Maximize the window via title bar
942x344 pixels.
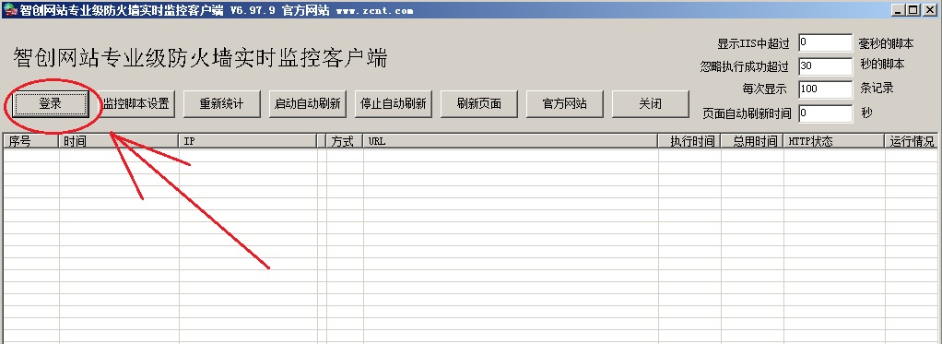(x=913, y=10)
